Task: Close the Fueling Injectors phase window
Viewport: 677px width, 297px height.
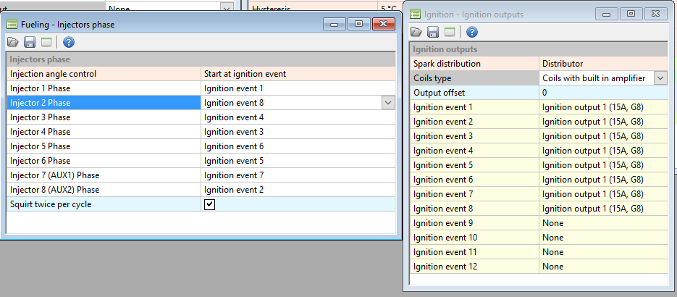Action: (383, 24)
